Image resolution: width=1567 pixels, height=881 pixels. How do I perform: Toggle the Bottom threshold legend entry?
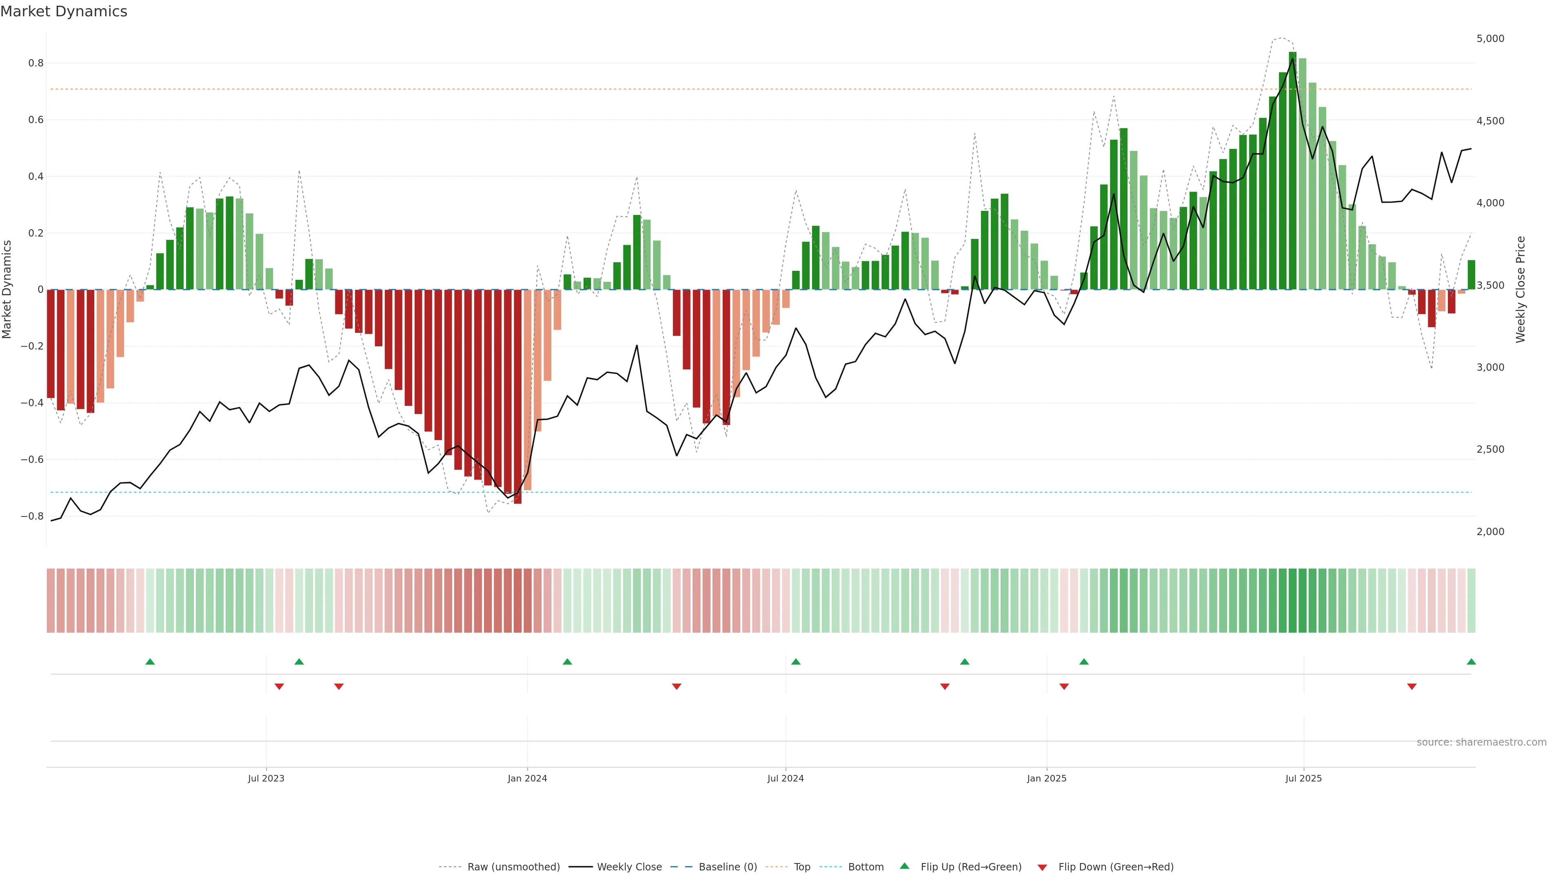(866, 867)
